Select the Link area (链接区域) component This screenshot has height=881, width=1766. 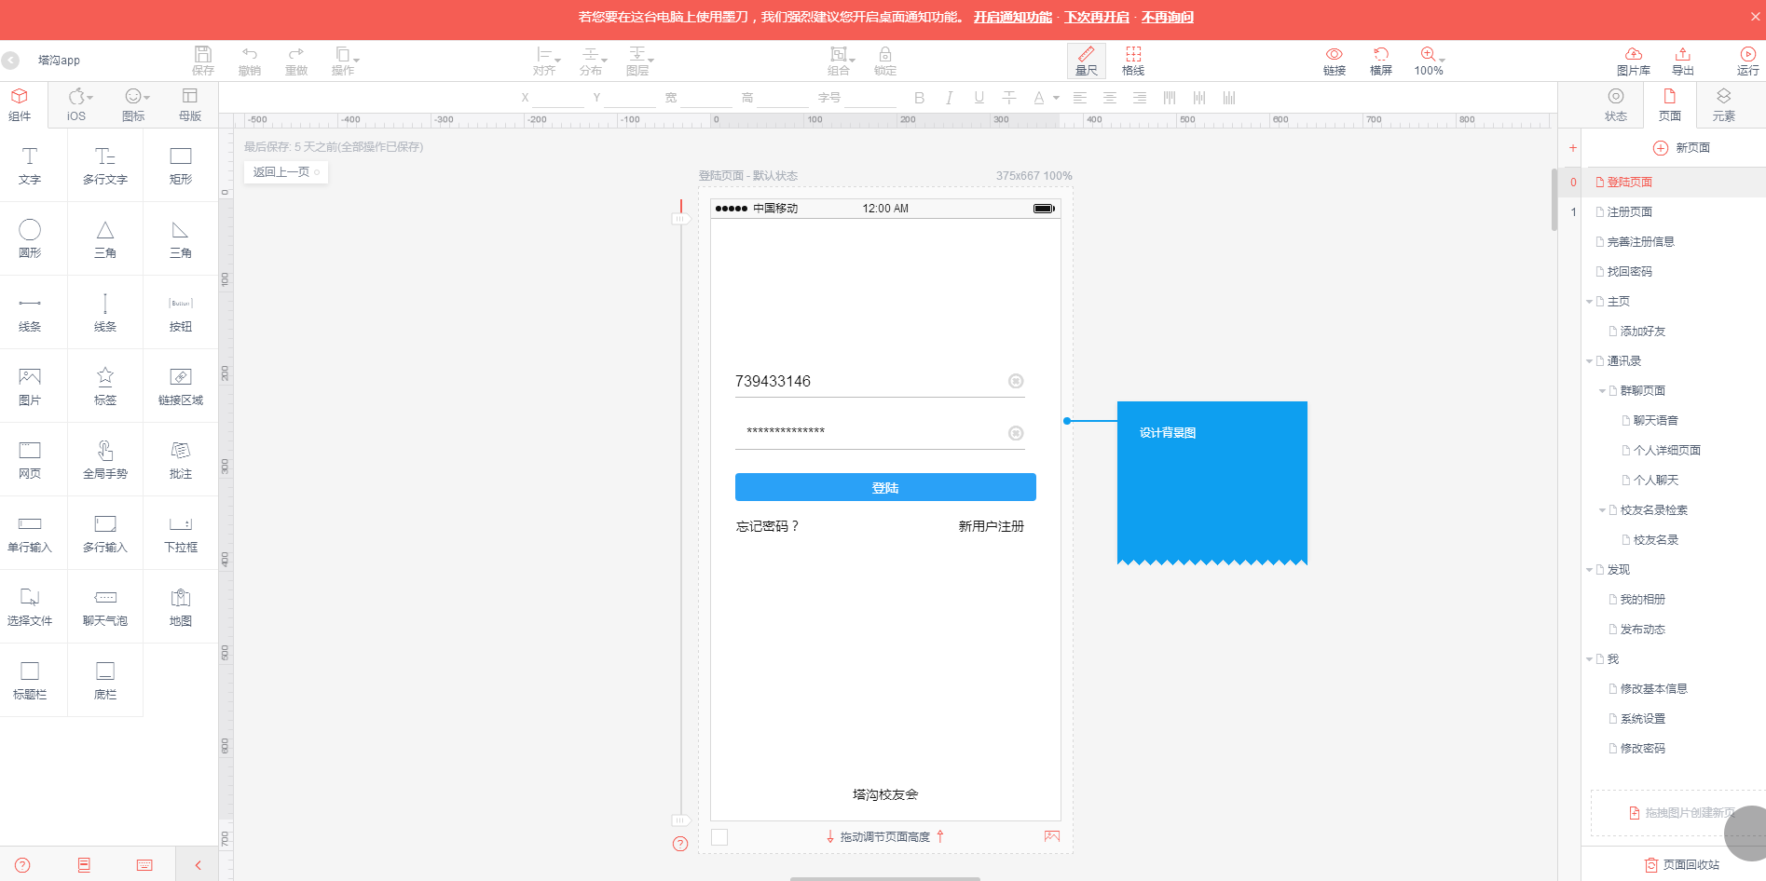pos(181,386)
